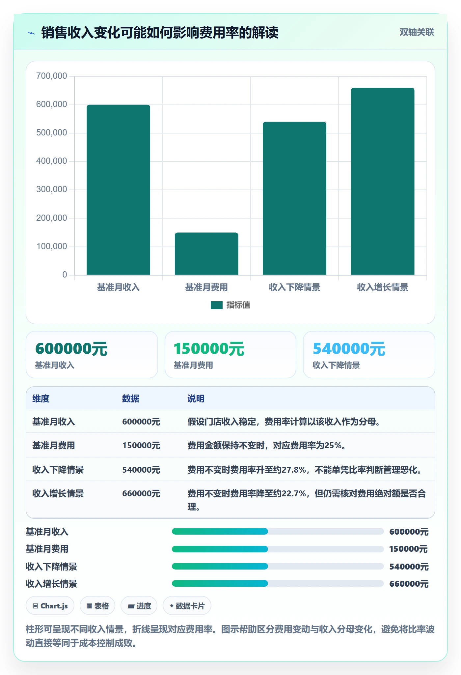The image size is (461, 675).
Task: Click the 双轴关联 badge in the header
Action: click(x=417, y=32)
